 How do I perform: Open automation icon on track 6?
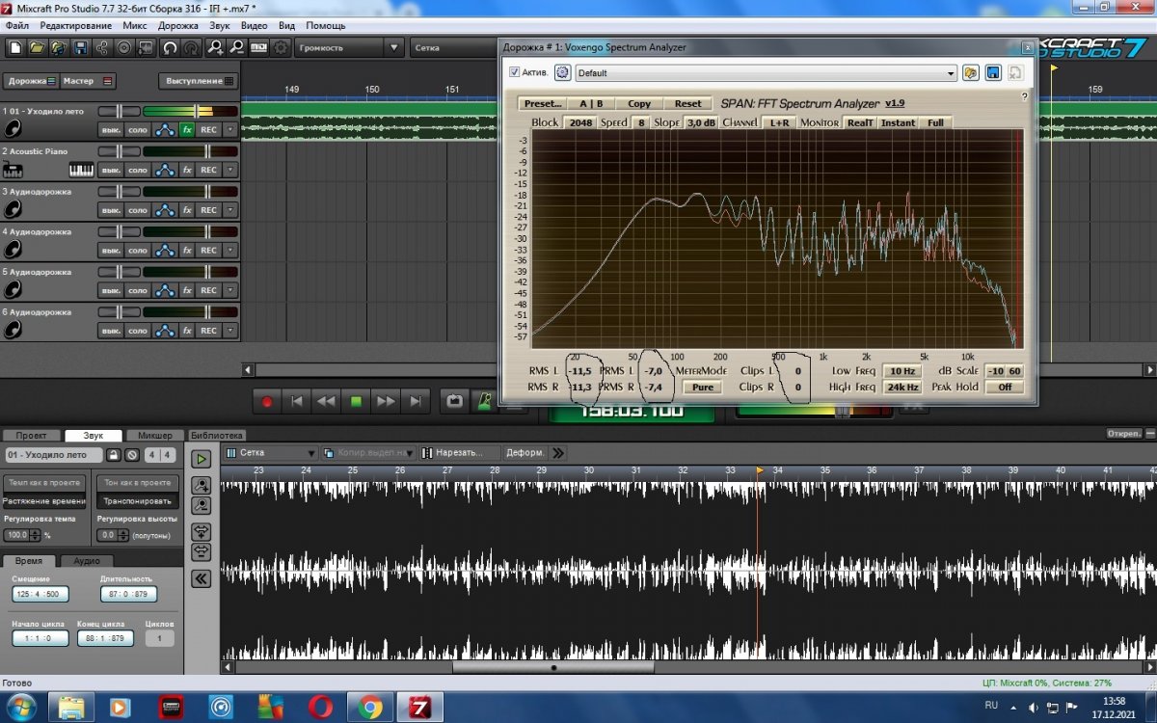[x=166, y=331]
